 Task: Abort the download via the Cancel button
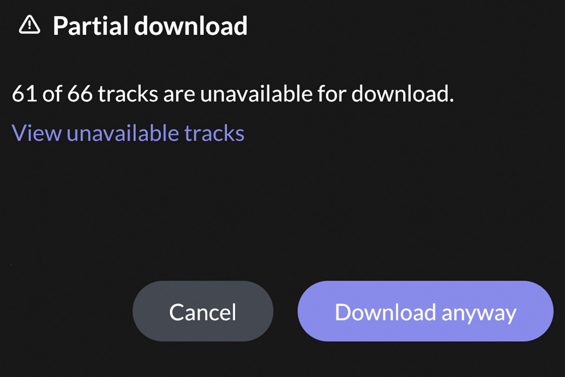pyautogui.click(x=203, y=311)
